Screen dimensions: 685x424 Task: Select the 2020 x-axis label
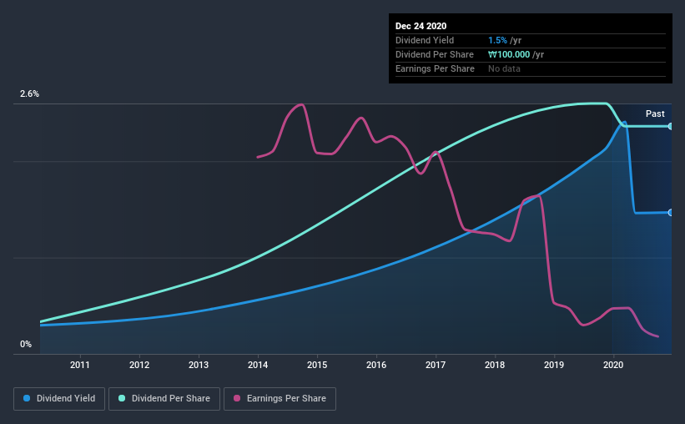click(x=613, y=365)
